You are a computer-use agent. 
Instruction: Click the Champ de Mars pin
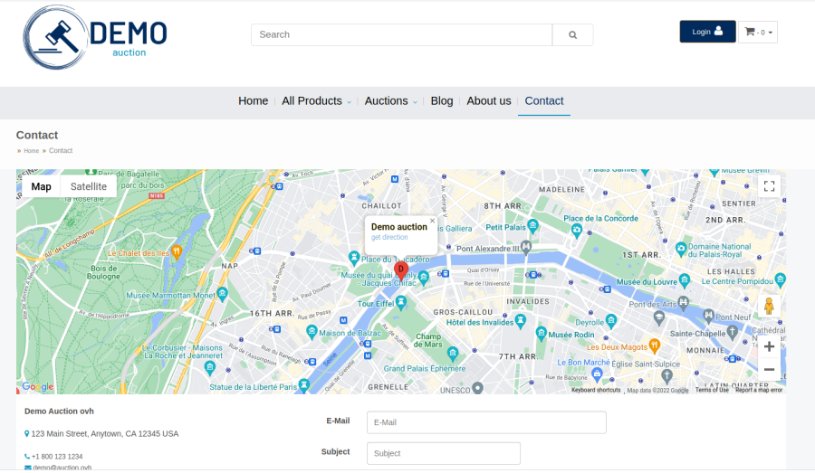(x=454, y=354)
